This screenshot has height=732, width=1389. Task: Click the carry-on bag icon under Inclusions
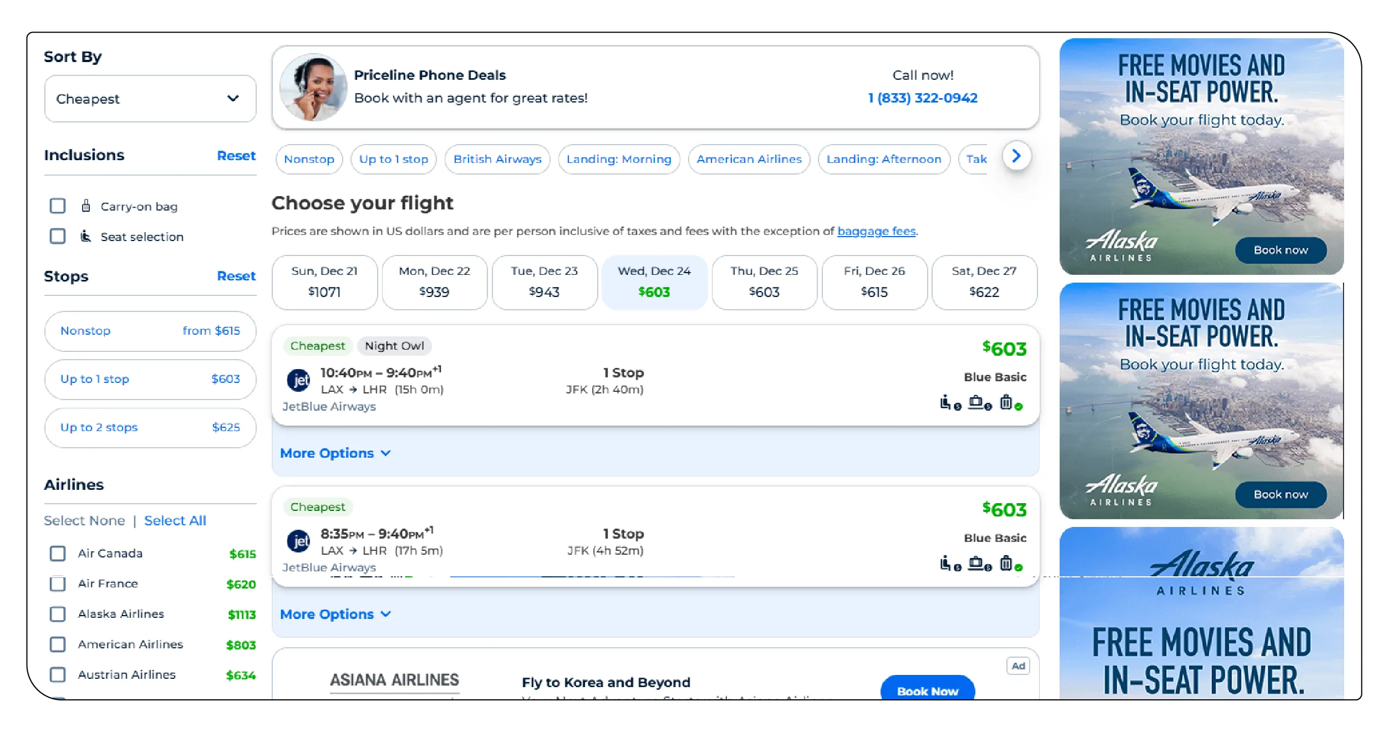pos(86,206)
